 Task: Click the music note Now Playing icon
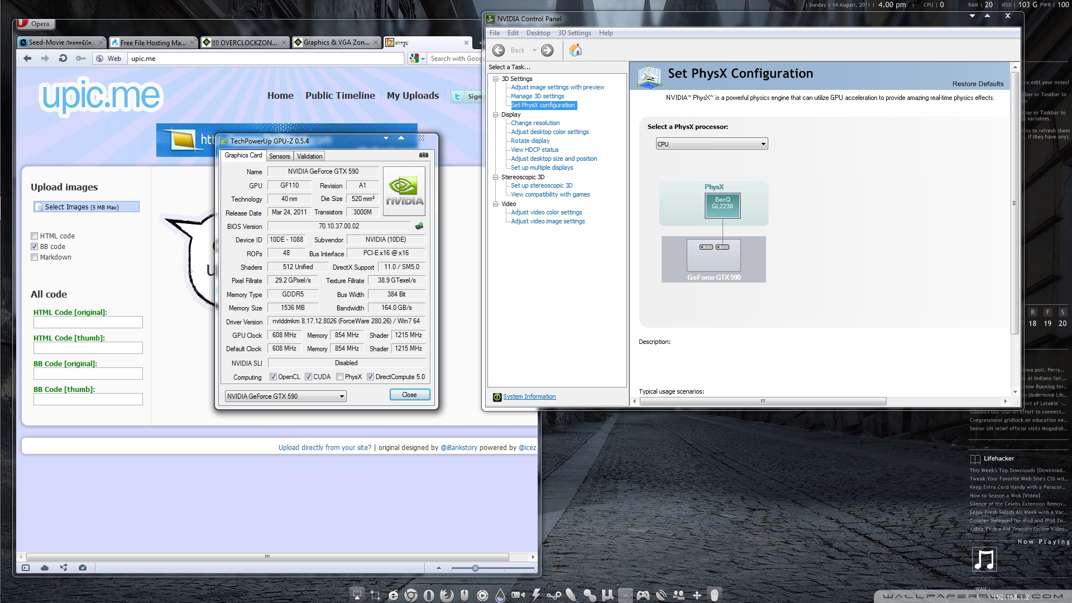[x=984, y=559]
